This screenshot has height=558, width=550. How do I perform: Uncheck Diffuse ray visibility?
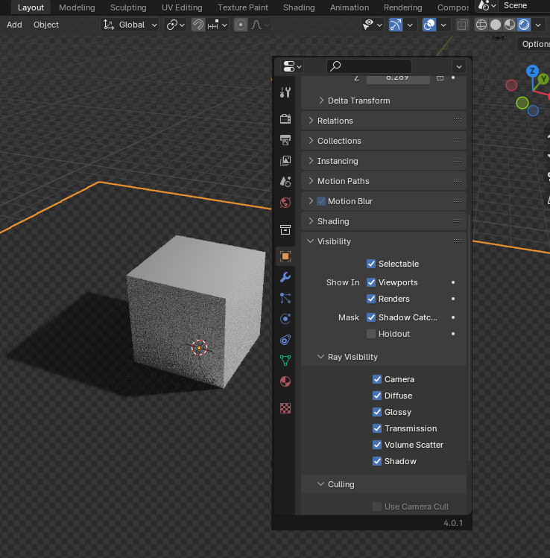pos(377,396)
